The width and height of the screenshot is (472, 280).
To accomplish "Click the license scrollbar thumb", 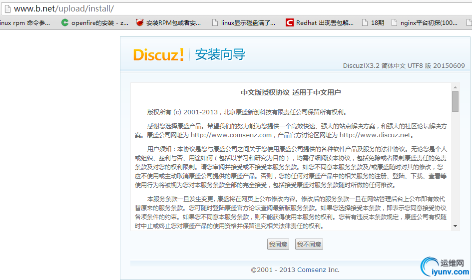I will click(455, 102).
